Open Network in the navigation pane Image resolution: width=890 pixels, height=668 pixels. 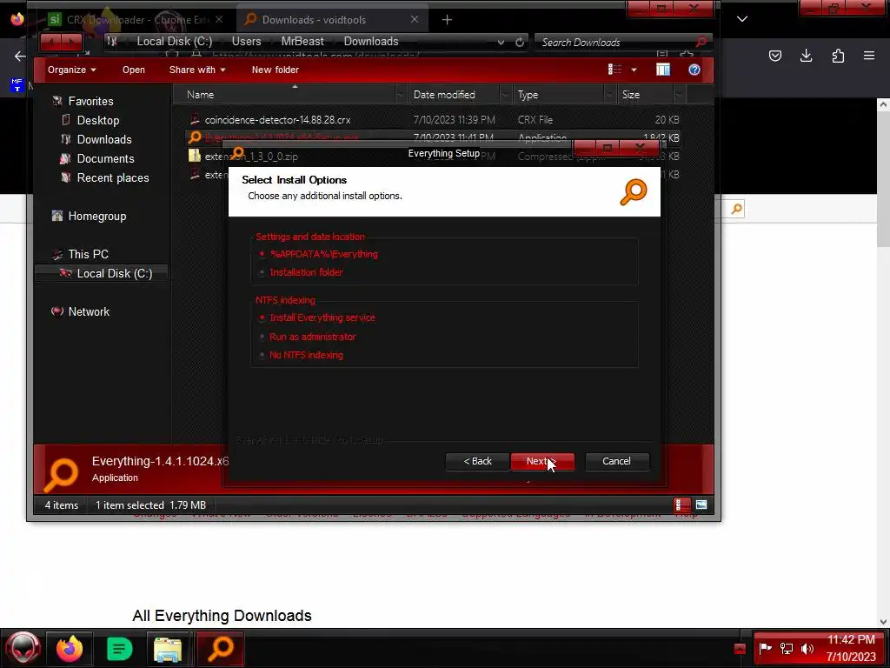pos(89,312)
